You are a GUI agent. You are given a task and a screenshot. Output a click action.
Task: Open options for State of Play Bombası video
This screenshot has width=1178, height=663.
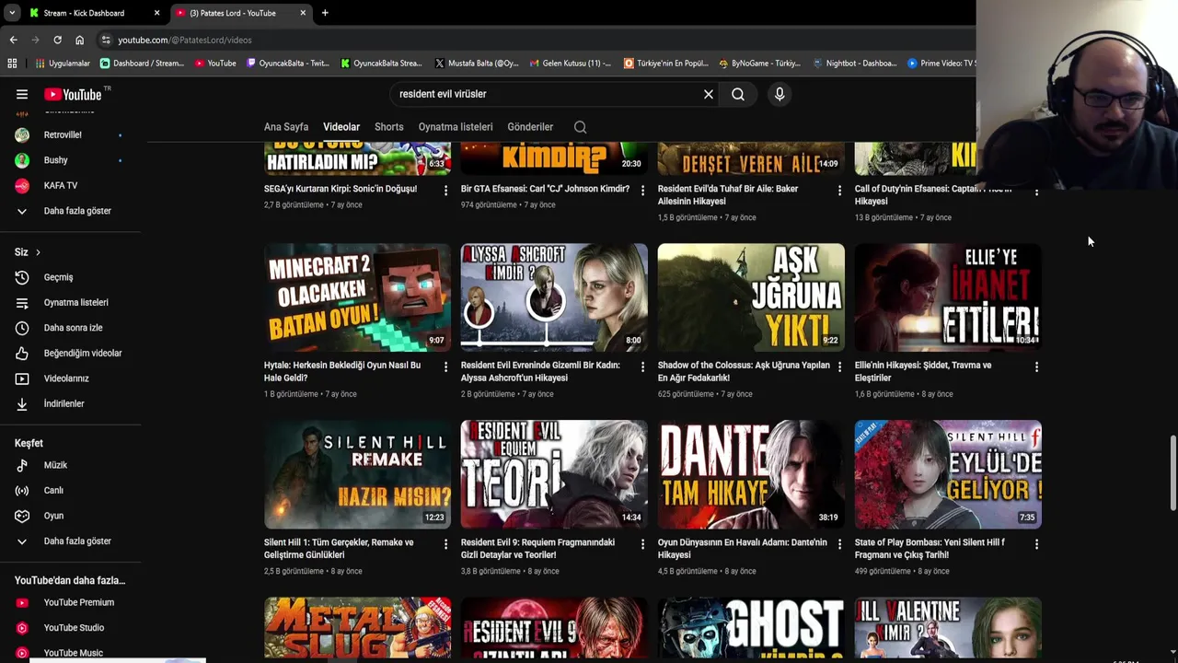1036,544
